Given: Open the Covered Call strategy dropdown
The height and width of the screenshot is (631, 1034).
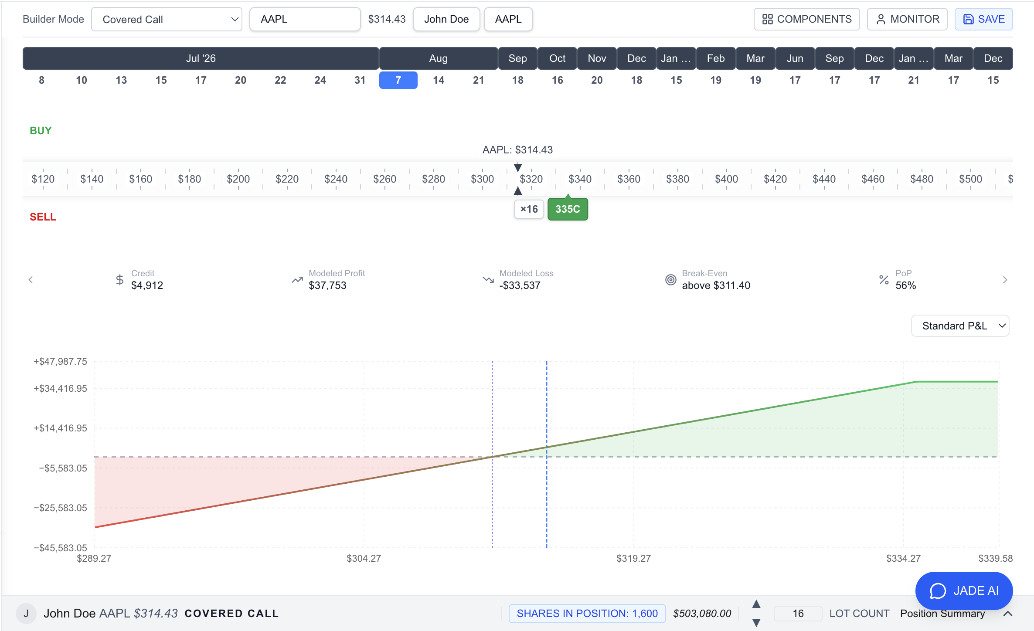Looking at the screenshot, I should tap(167, 19).
